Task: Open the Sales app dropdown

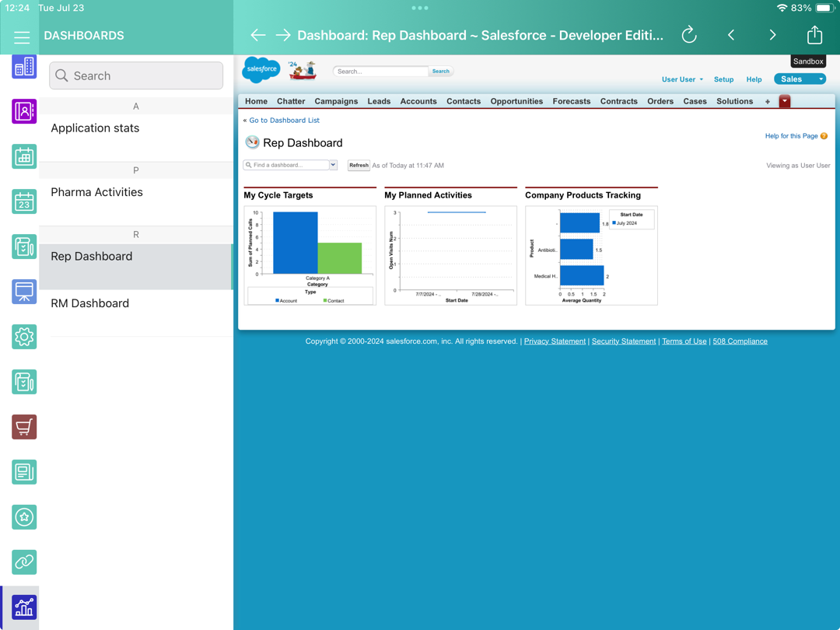Action: click(x=800, y=79)
